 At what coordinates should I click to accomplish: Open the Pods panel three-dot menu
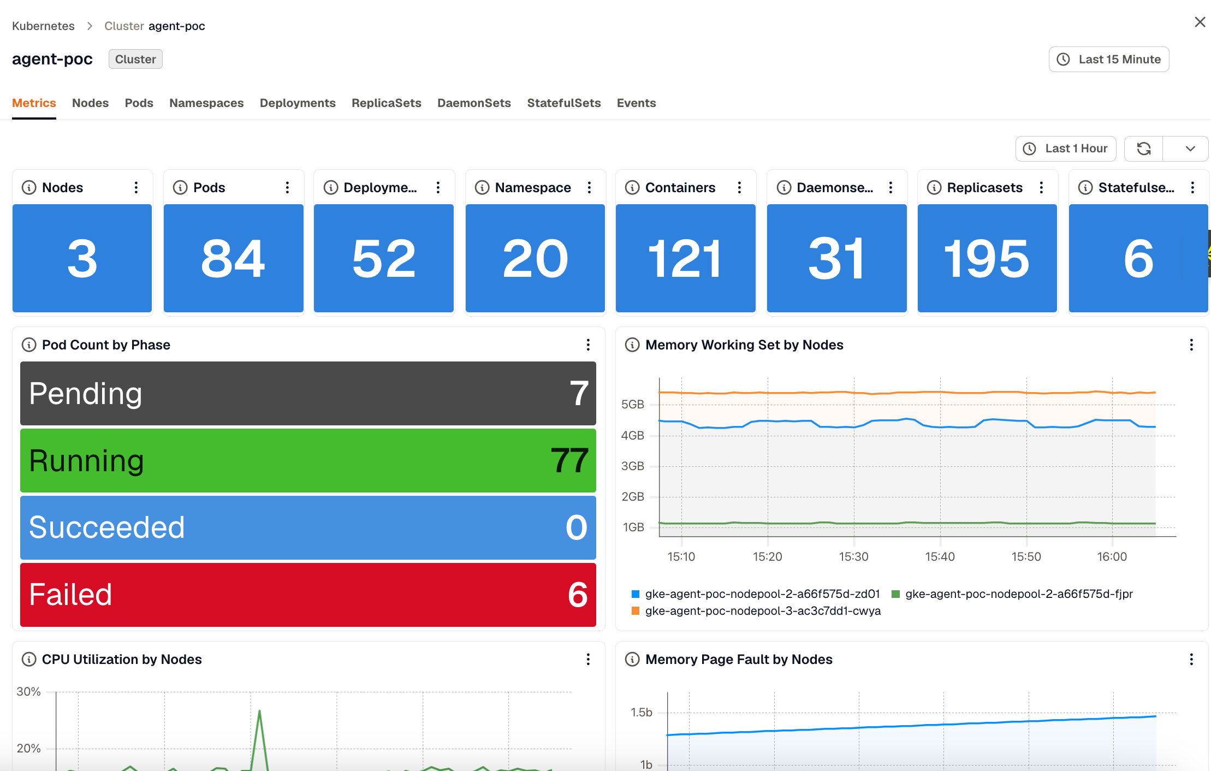[x=287, y=187]
